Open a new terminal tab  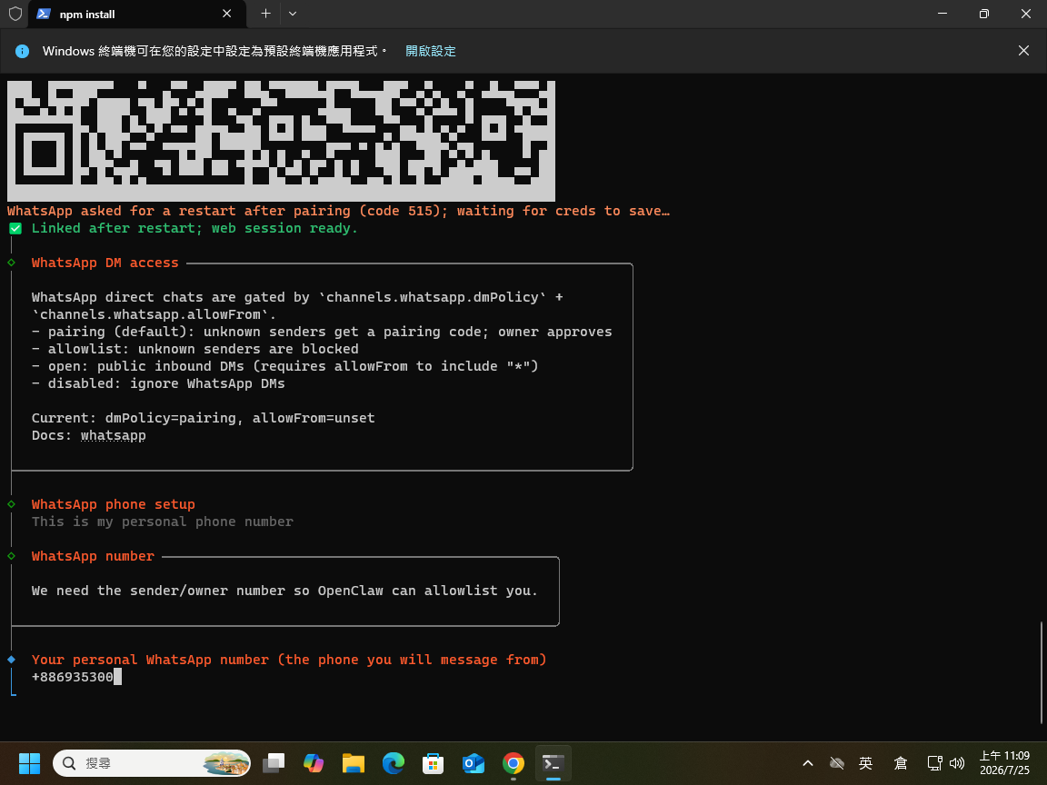265,14
